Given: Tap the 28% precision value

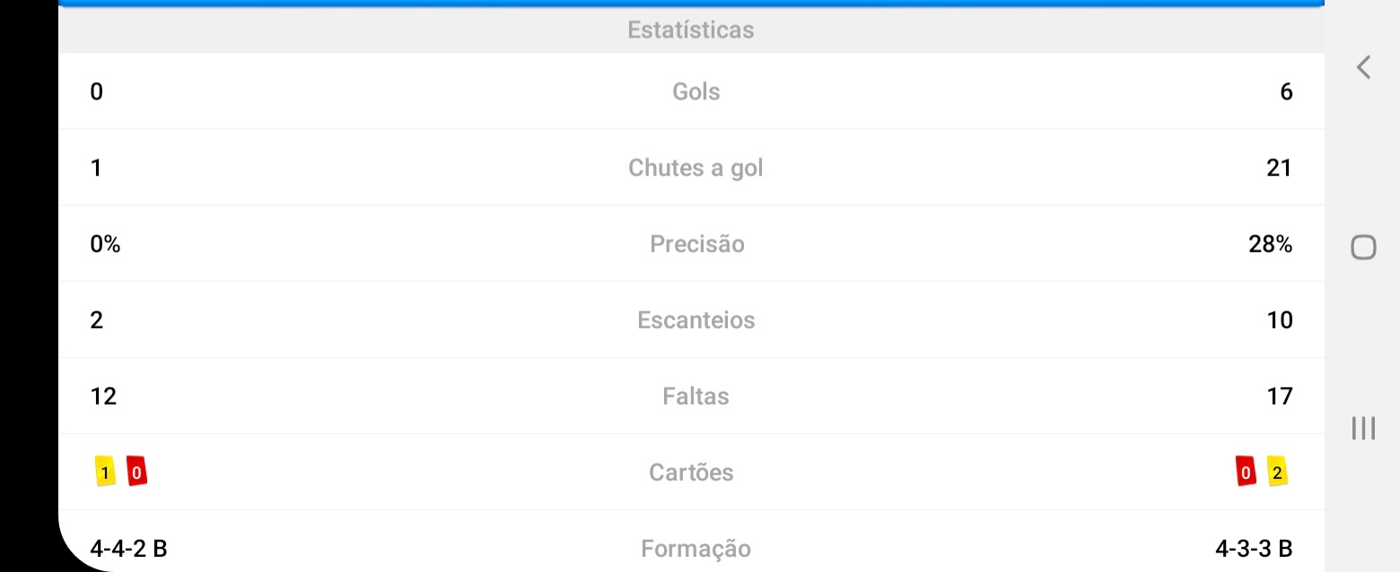Looking at the screenshot, I should pos(1270,244).
